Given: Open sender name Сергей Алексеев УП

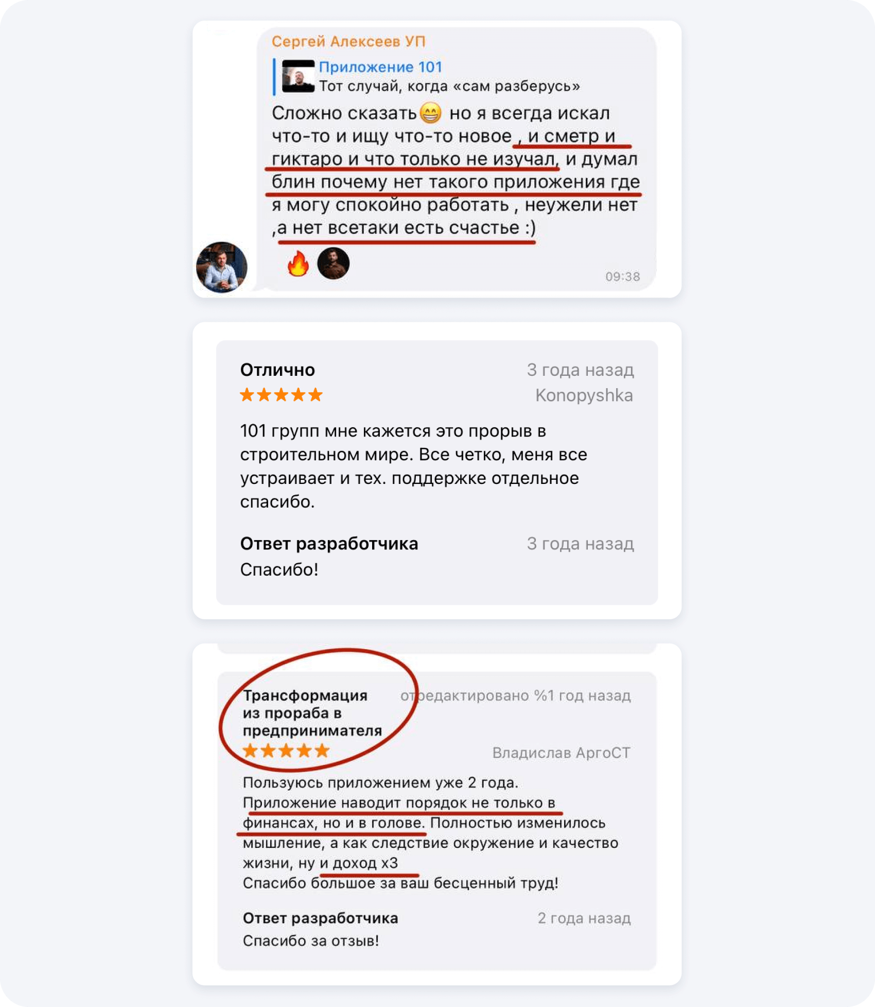Looking at the screenshot, I should pyautogui.click(x=348, y=41).
